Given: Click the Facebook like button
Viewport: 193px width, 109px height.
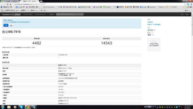Looking at the screenshot, I should tap(149, 35).
